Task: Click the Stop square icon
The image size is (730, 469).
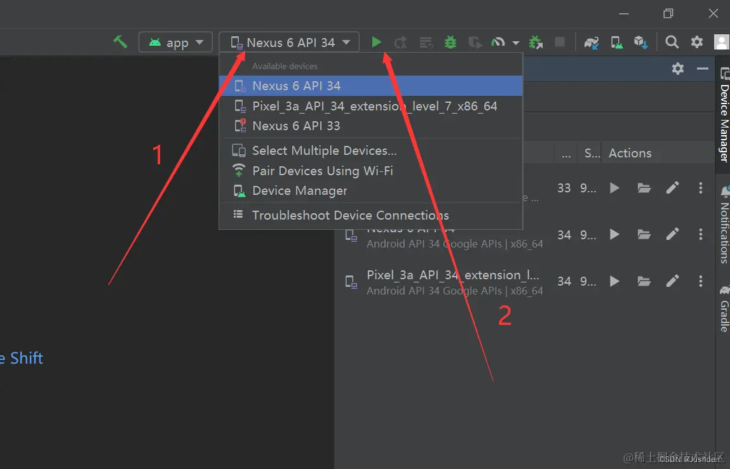Action: tap(560, 43)
